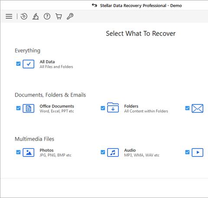This screenshot has height=198, width=208.
Task: Click the Audio music note icon
Action: click(x=113, y=153)
